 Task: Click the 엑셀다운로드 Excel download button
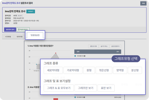pyautogui.click(x=23, y=29)
